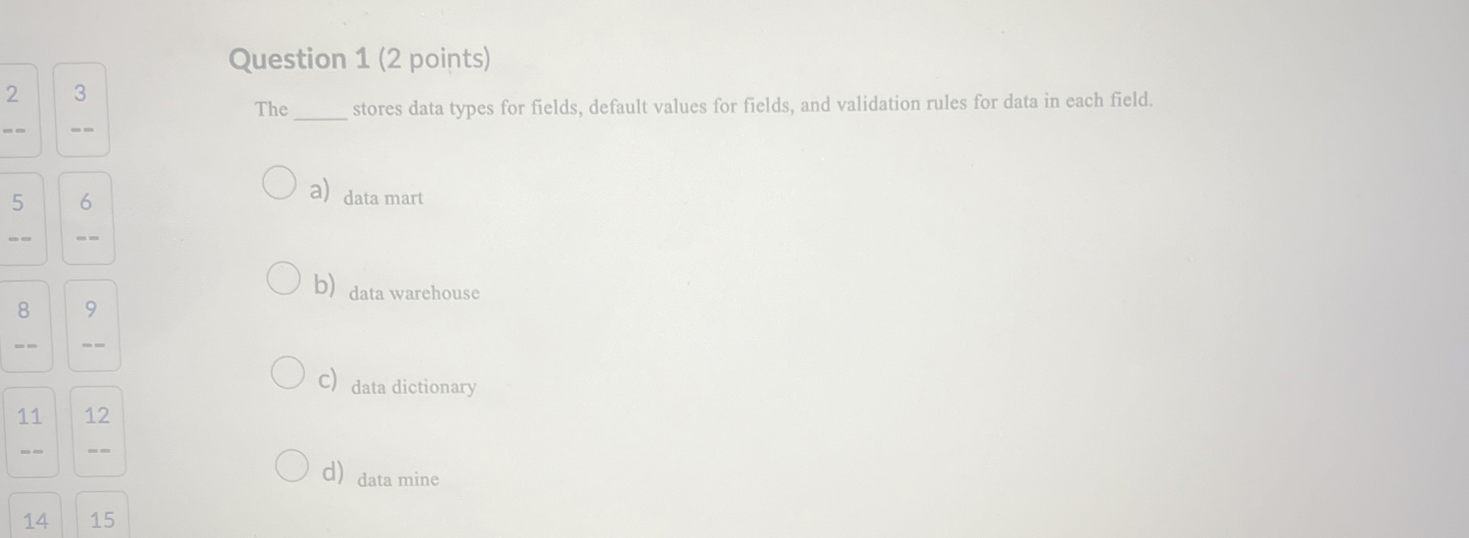Click the data warehouse answer label
Image resolution: width=1469 pixels, height=538 pixels.
pyautogui.click(x=413, y=293)
